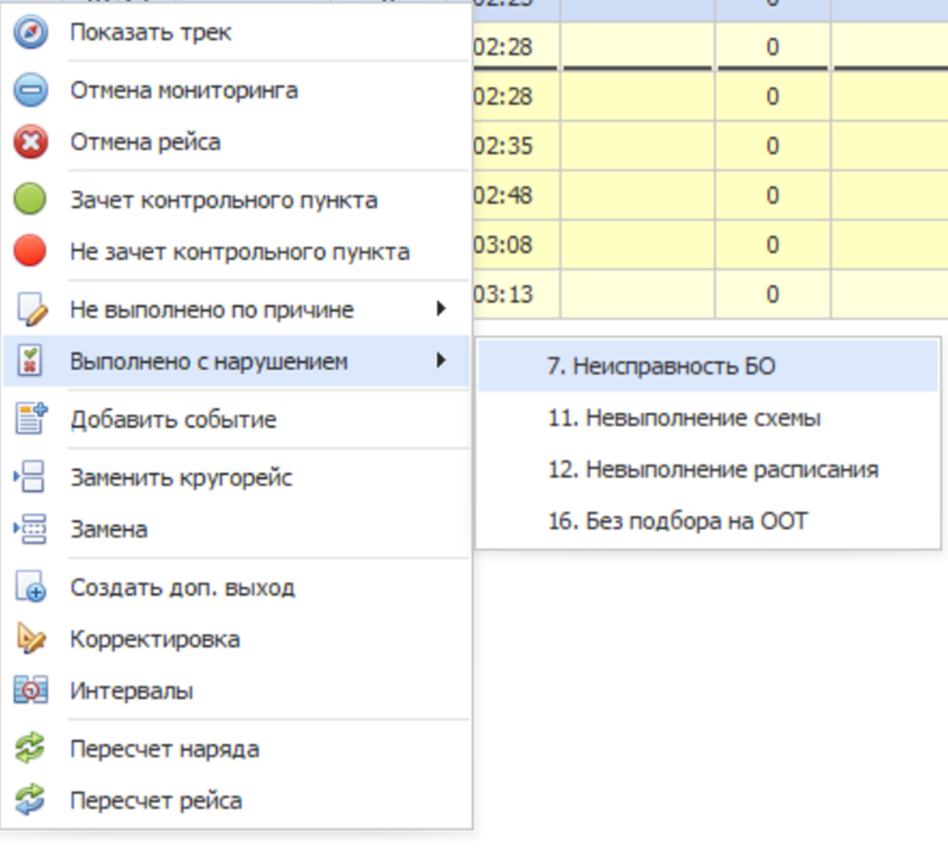Click the ruler-pencil icon for Корректировка
This screenshot has height=859, width=948.
pos(30,640)
